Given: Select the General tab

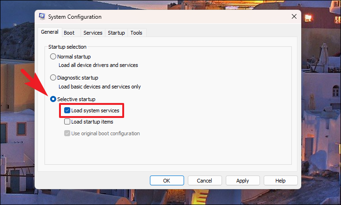Looking at the screenshot, I should (50, 32).
